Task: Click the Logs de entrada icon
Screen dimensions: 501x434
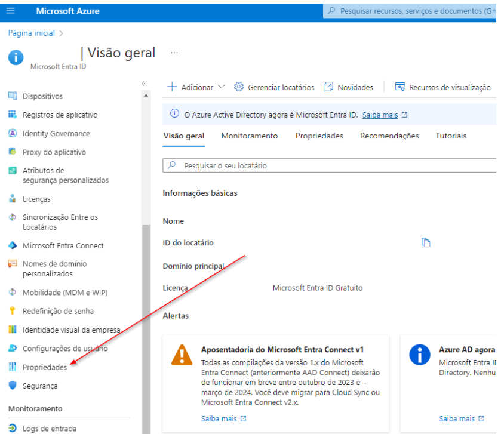Action: 13,428
